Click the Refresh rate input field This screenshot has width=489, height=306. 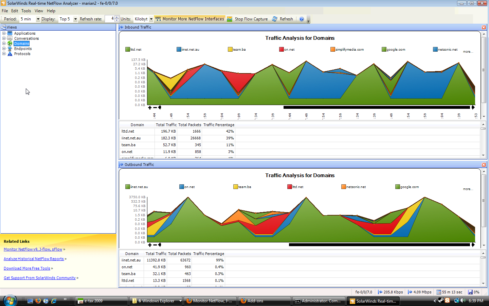click(110, 19)
